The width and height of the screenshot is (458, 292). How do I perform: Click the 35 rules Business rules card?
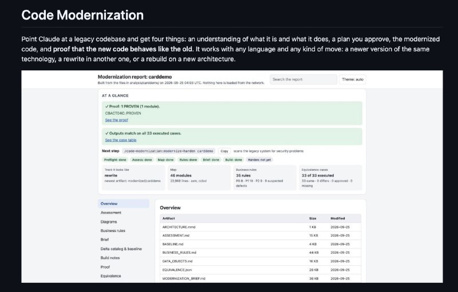(264, 178)
